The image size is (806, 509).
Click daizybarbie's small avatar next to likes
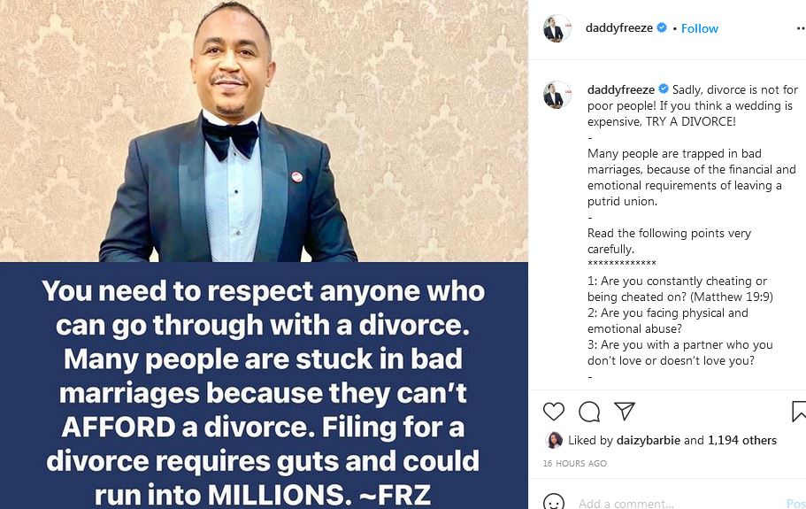point(554,440)
